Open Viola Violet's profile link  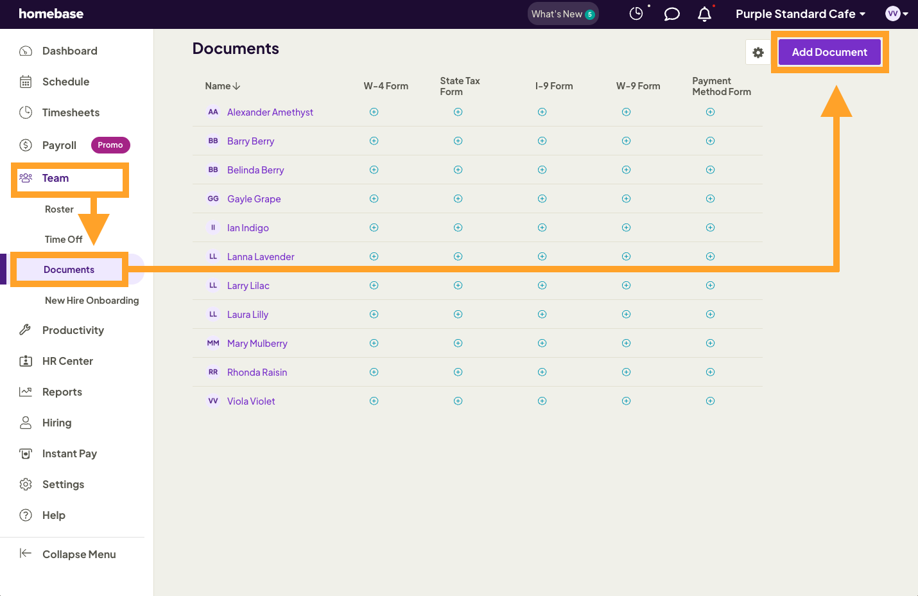tap(251, 401)
